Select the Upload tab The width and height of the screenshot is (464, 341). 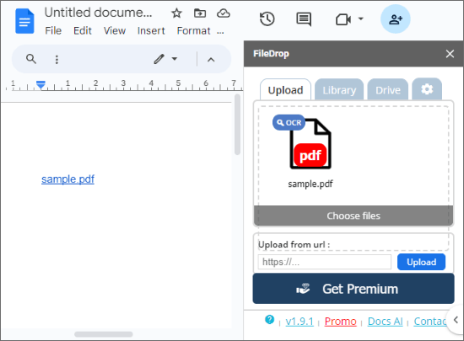pos(285,90)
